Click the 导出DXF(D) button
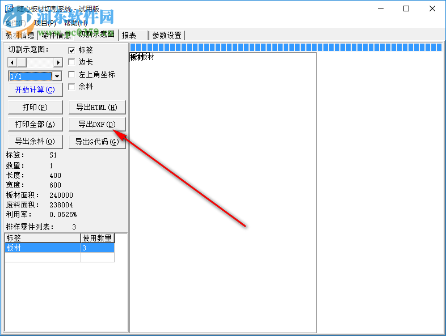This screenshot has height=336, width=446. pyautogui.click(x=97, y=125)
